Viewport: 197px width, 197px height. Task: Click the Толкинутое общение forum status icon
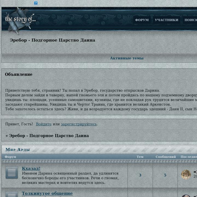[12, 194]
